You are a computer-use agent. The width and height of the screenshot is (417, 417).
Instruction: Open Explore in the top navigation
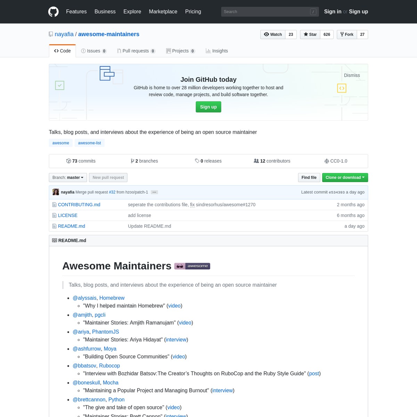132,11
